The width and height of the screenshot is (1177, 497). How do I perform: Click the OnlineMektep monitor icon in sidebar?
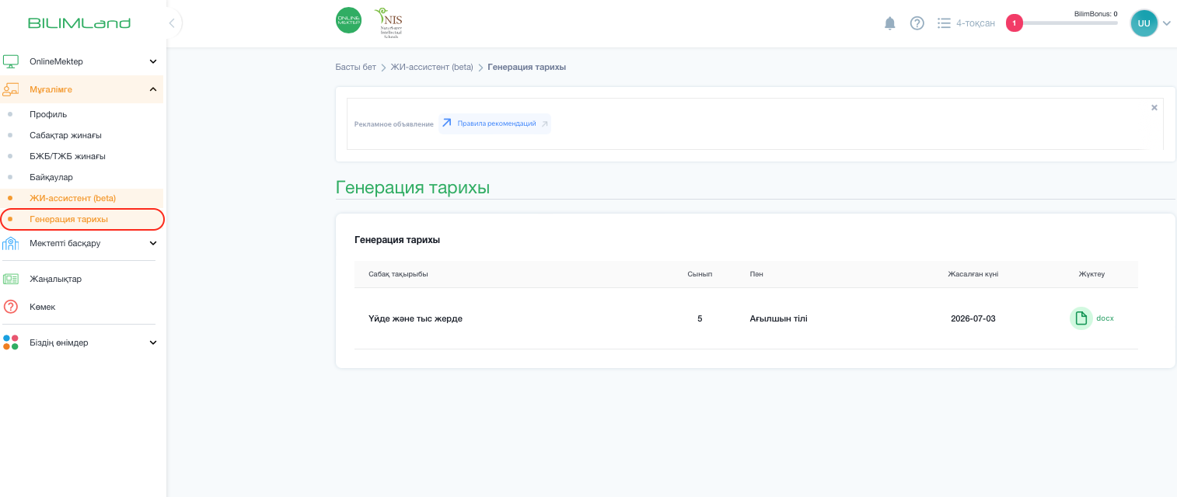[11, 61]
